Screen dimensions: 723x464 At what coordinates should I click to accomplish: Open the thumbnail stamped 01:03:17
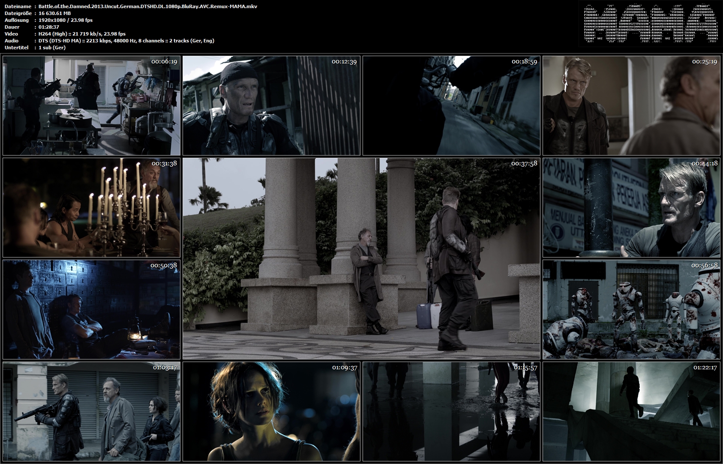[x=92, y=411]
